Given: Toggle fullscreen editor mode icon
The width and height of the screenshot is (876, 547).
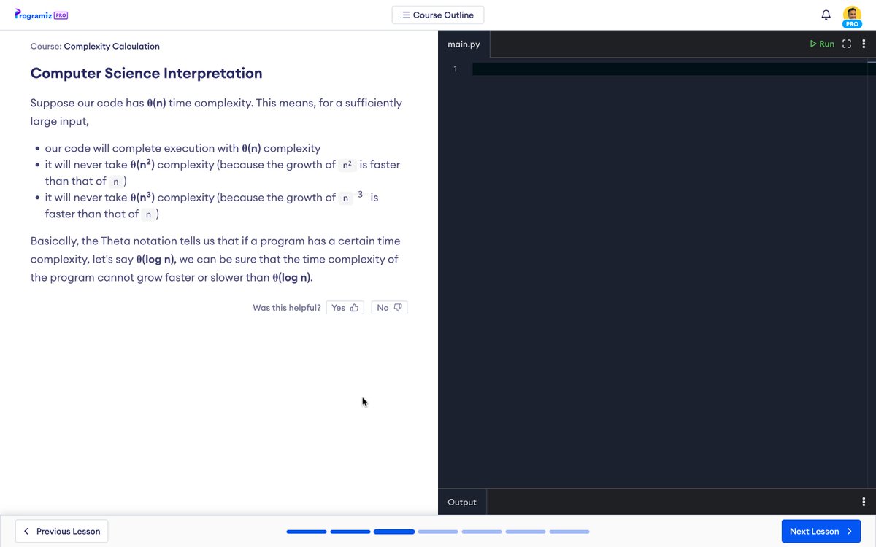Looking at the screenshot, I should point(847,44).
